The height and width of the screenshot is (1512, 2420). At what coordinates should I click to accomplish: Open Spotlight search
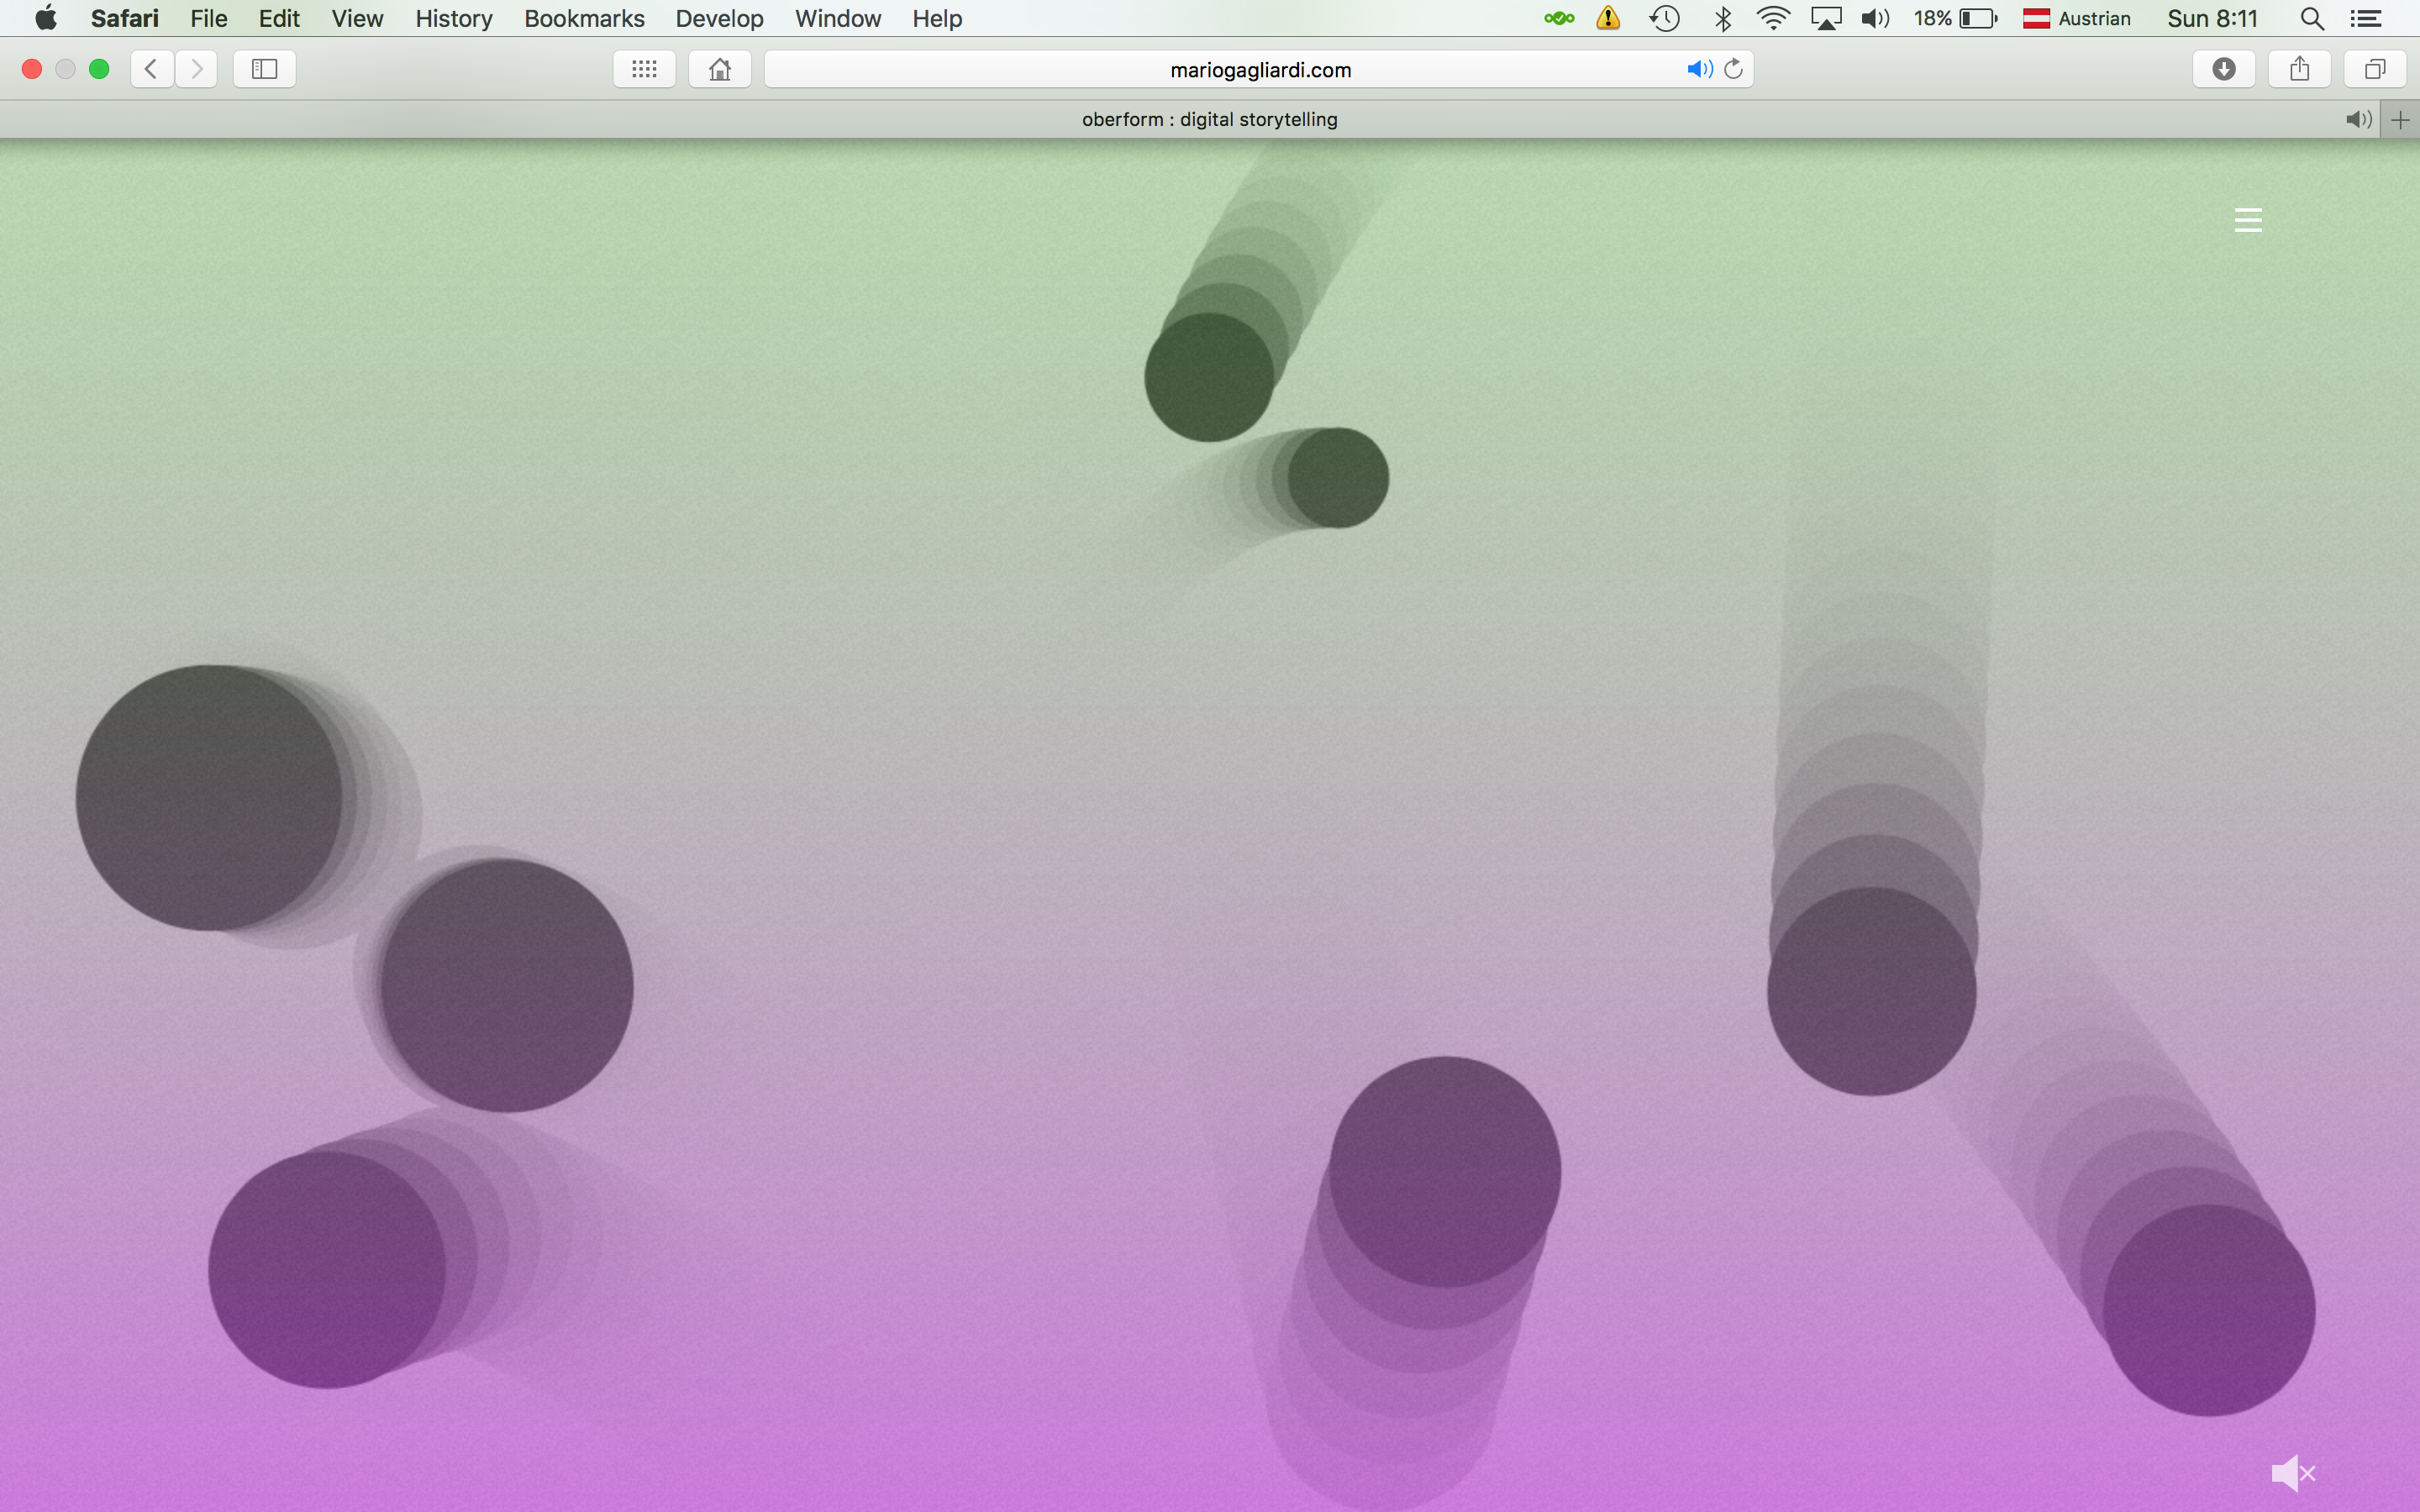pos(2311,18)
